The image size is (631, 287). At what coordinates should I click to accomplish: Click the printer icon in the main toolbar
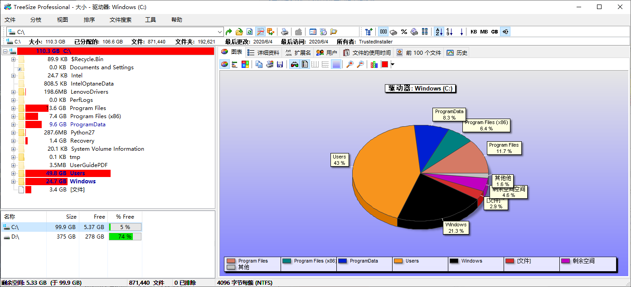[x=284, y=32]
